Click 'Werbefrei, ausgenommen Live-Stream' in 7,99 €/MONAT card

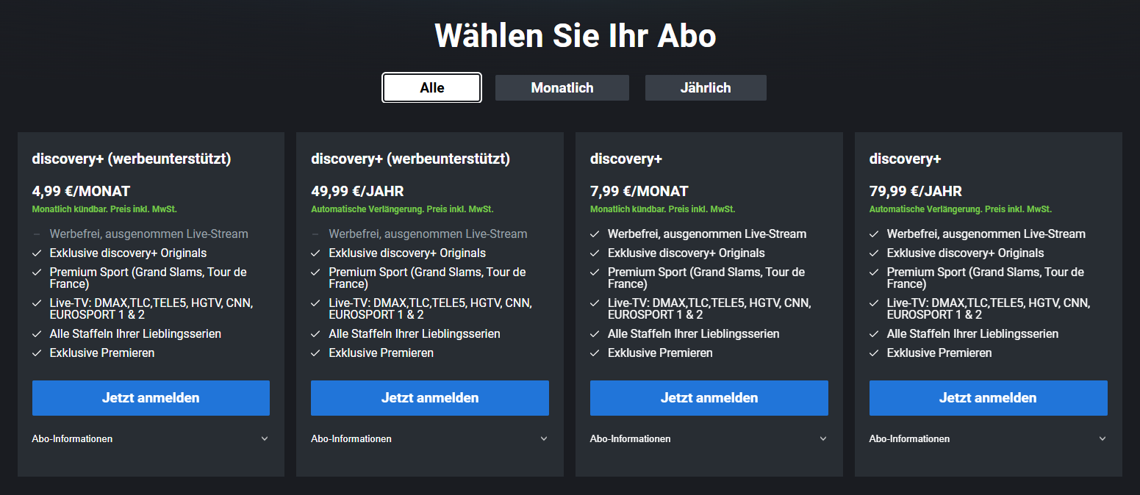tap(707, 234)
